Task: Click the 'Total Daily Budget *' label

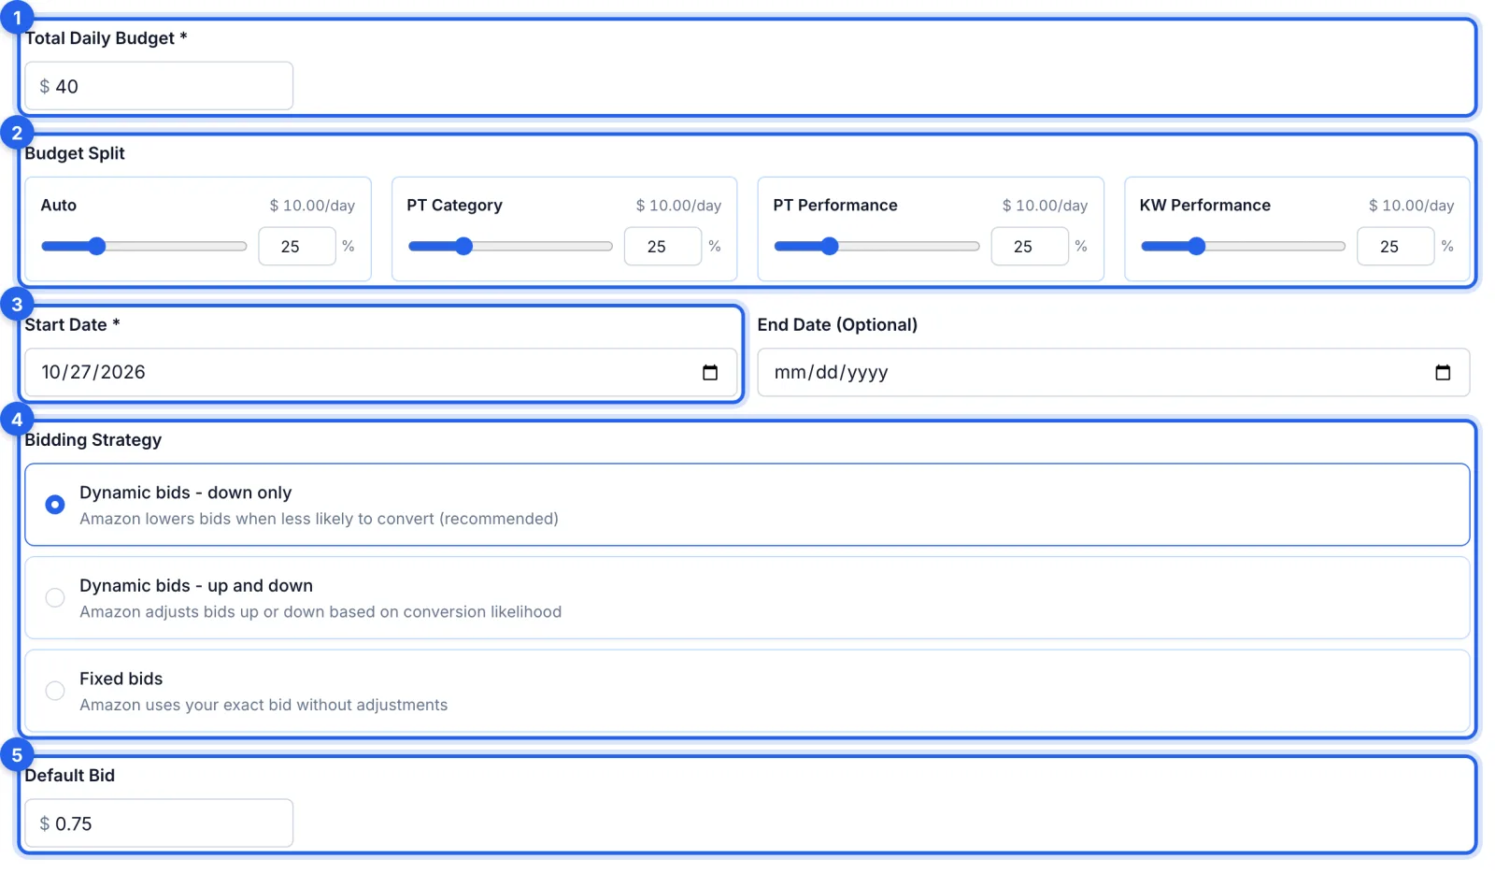Action: [106, 38]
